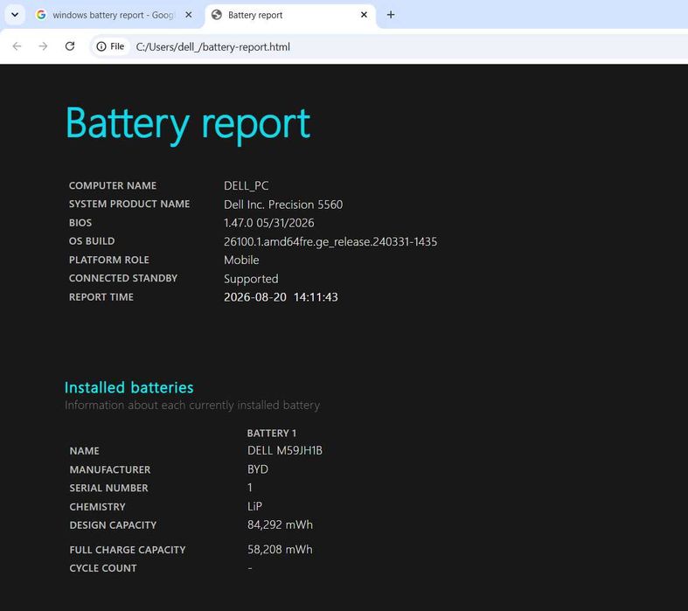This screenshot has height=611, width=688.
Task: Go forward to the next page
Action: click(43, 46)
